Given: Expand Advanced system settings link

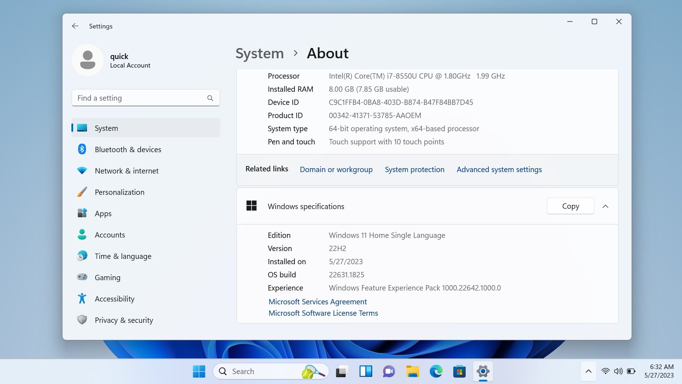Looking at the screenshot, I should pos(498,169).
